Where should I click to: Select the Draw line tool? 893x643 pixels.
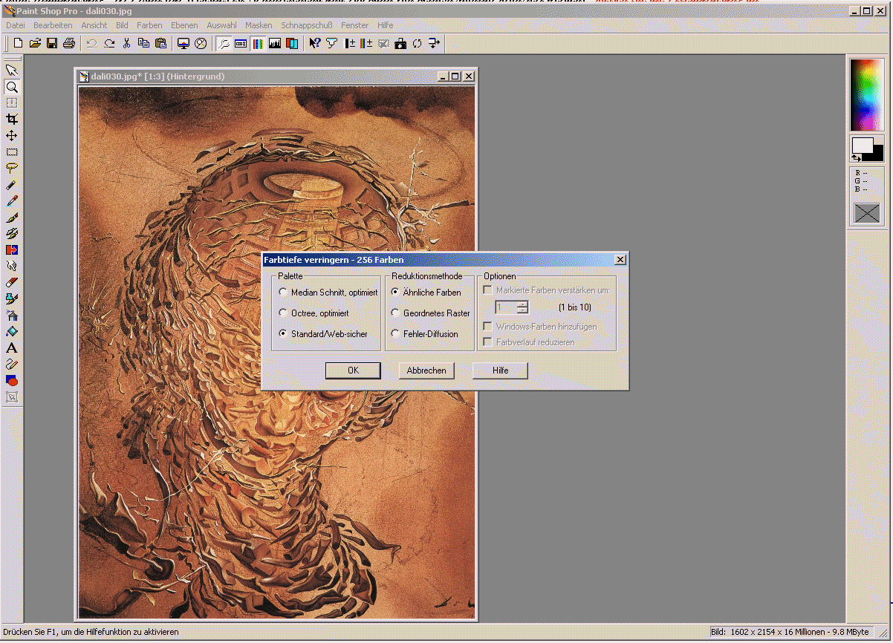pyautogui.click(x=12, y=365)
